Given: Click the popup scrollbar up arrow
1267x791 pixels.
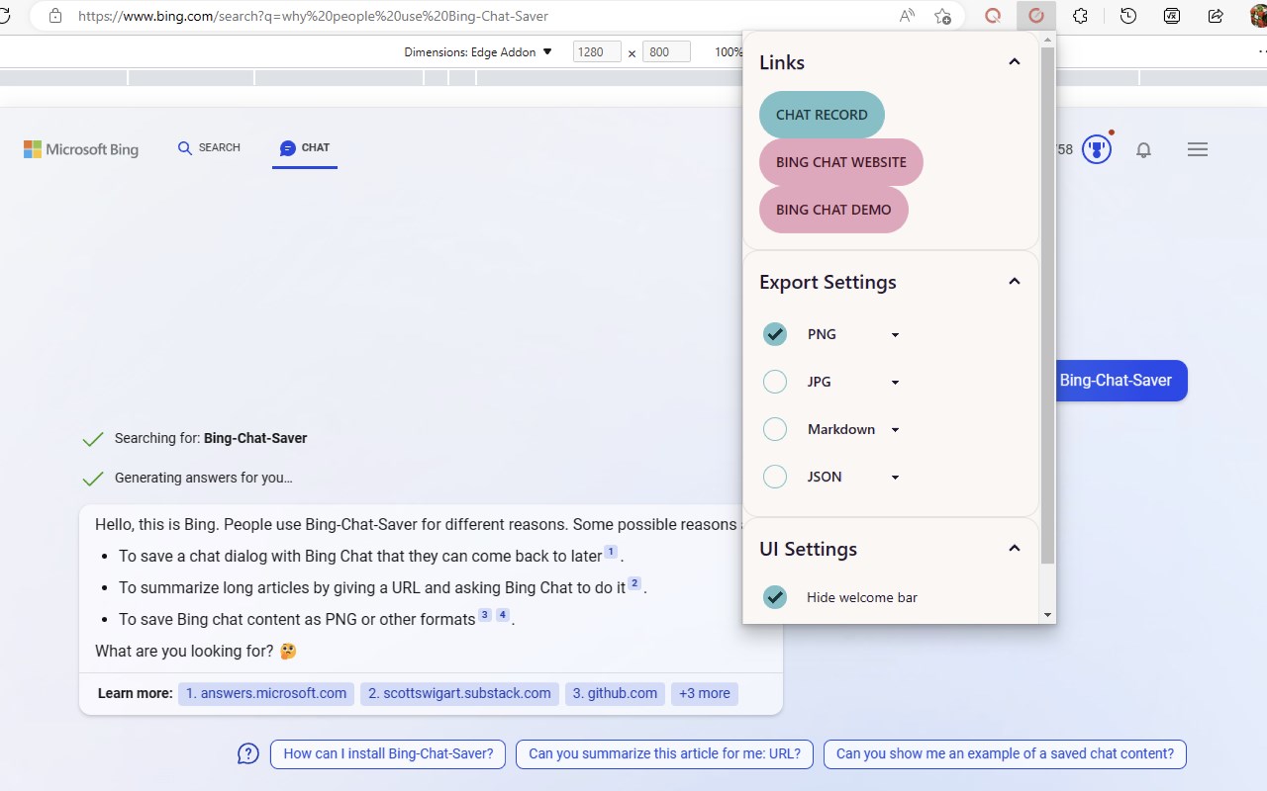Looking at the screenshot, I should [1048, 39].
